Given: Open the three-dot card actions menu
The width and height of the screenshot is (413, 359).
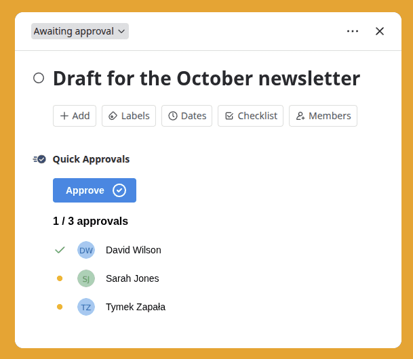Looking at the screenshot, I should click(353, 31).
